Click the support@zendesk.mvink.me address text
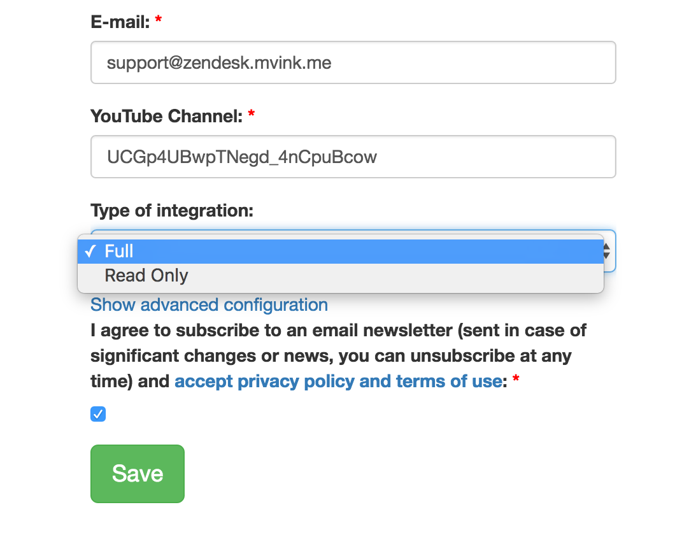The width and height of the screenshot is (689, 535). [x=219, y=63]
